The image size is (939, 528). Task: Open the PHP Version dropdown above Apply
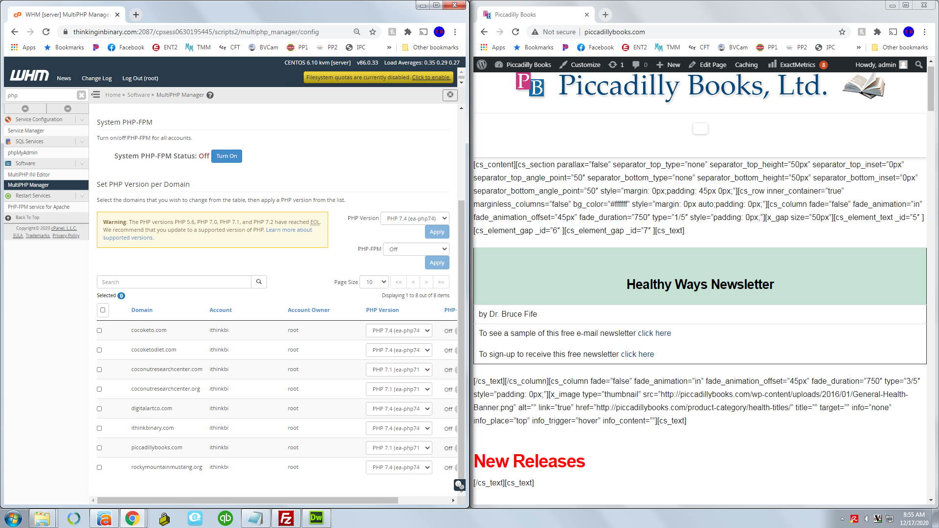pos(415,219)
